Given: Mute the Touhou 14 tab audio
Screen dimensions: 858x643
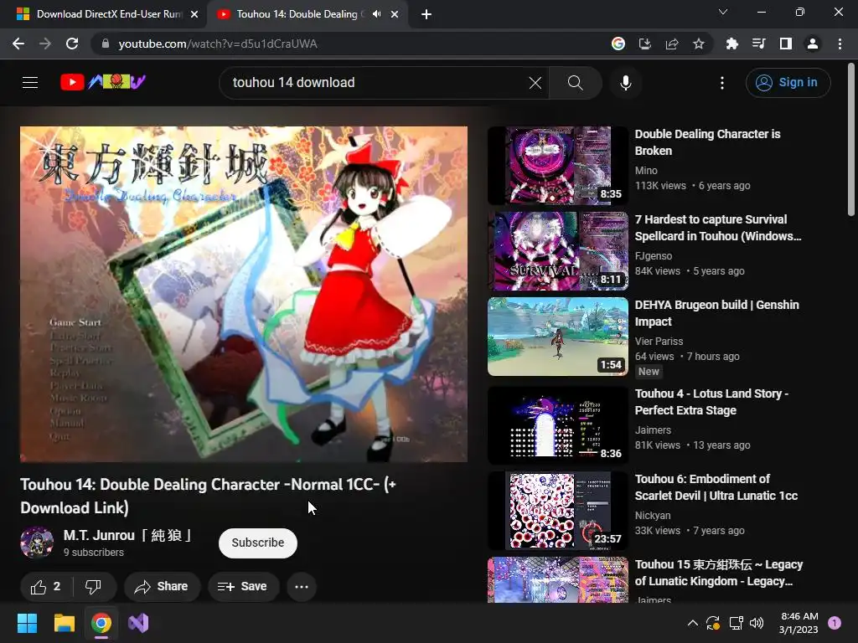Looking at the screenshot, I should coord(376,14).
